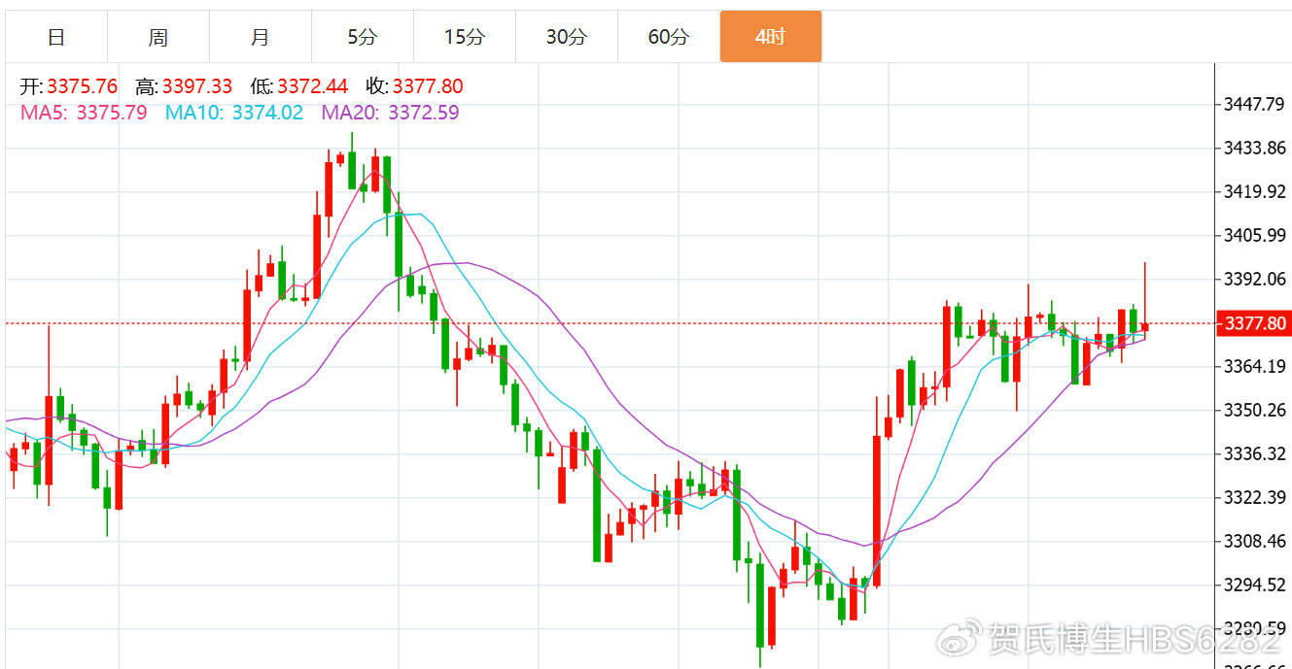1292x669 pixels.
Task: Click the close price value 3377.80 in header
Action: point(428,86)
